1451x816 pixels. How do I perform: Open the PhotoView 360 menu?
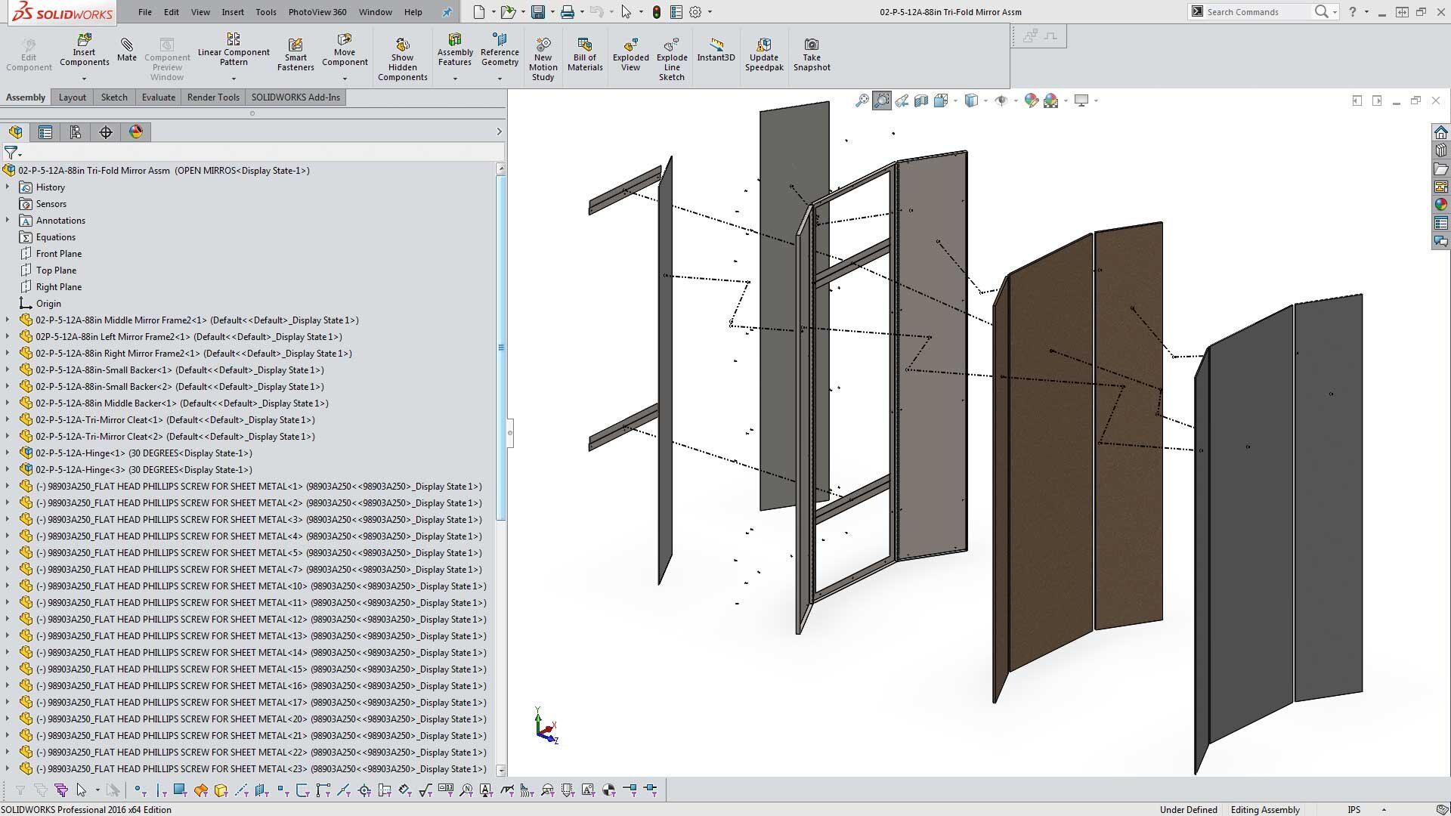coord(317,12)
